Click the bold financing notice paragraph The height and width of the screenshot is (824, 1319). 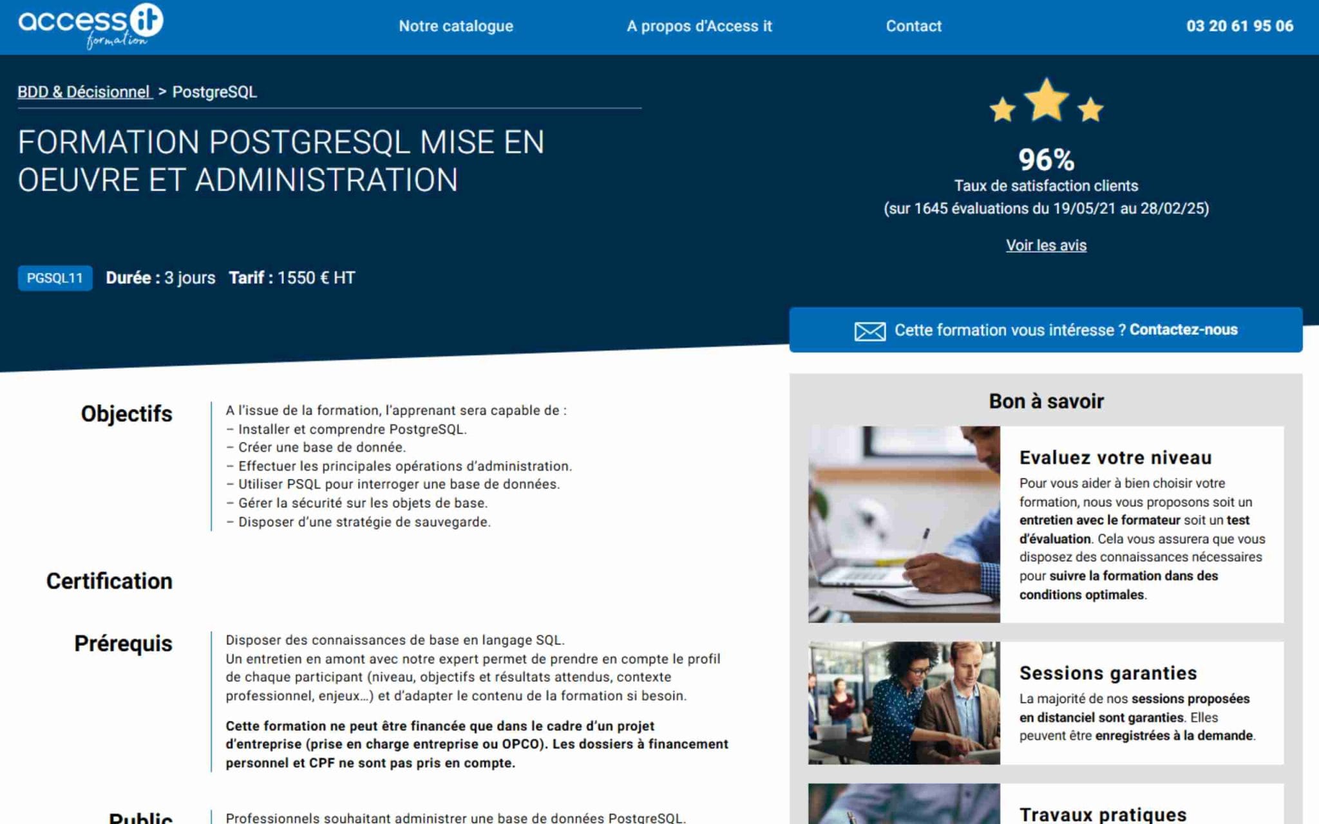(477, 744)
